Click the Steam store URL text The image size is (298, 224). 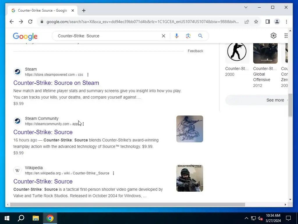[x=54, y=75]
